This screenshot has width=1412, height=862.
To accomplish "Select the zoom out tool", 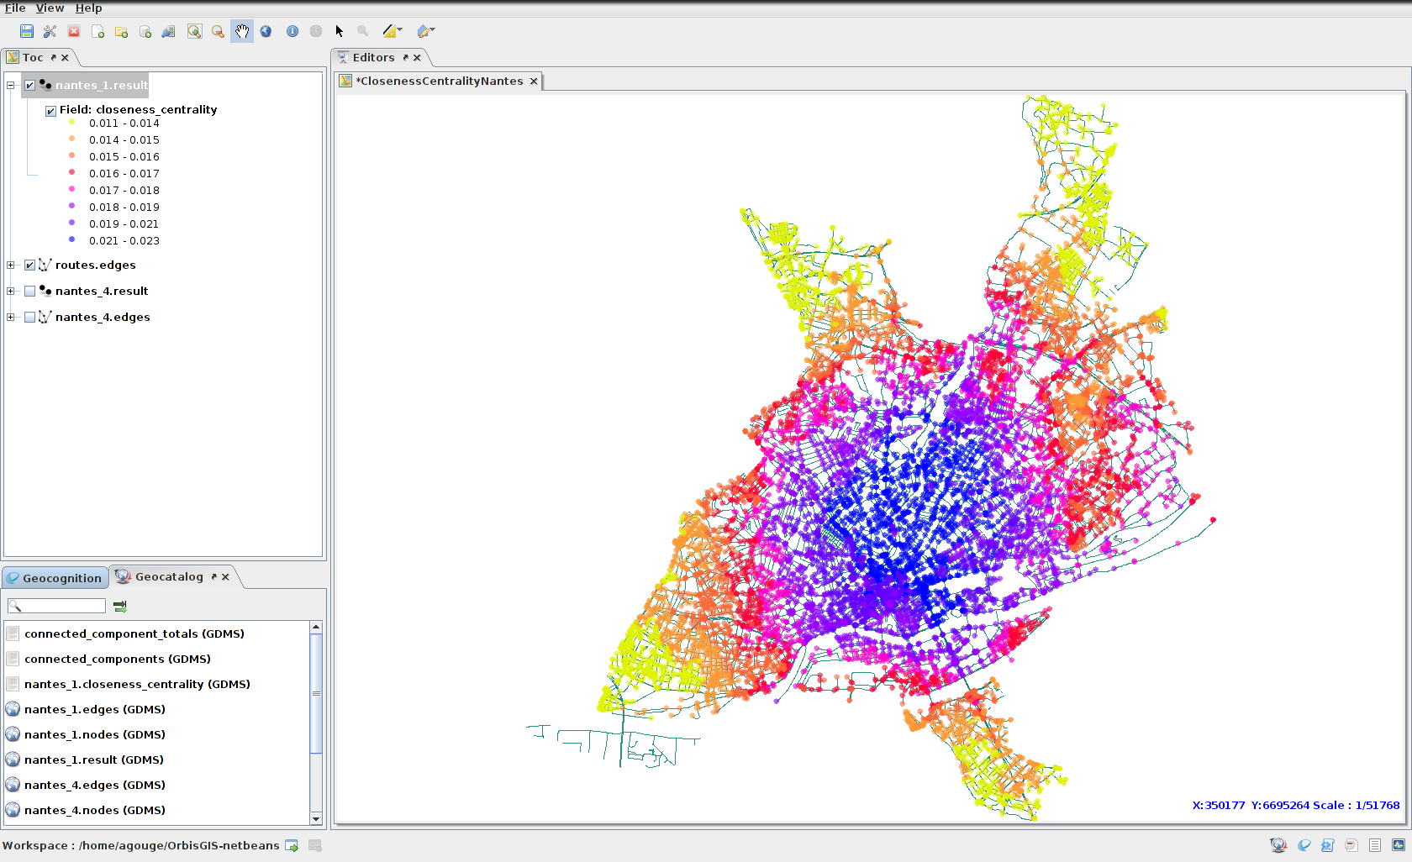I will (x=218, y=31).
